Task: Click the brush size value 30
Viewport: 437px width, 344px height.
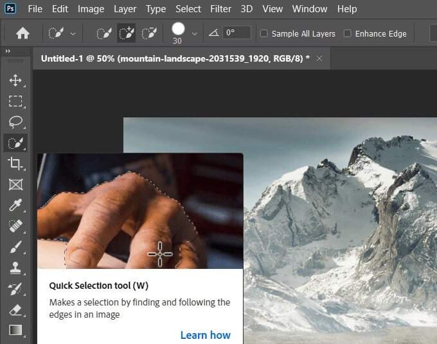Action: click(x=177, y=41)
